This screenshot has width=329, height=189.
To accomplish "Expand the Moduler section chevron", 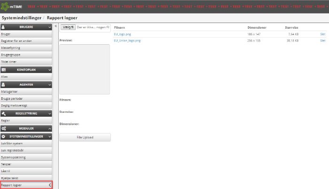I will point(49,128).
